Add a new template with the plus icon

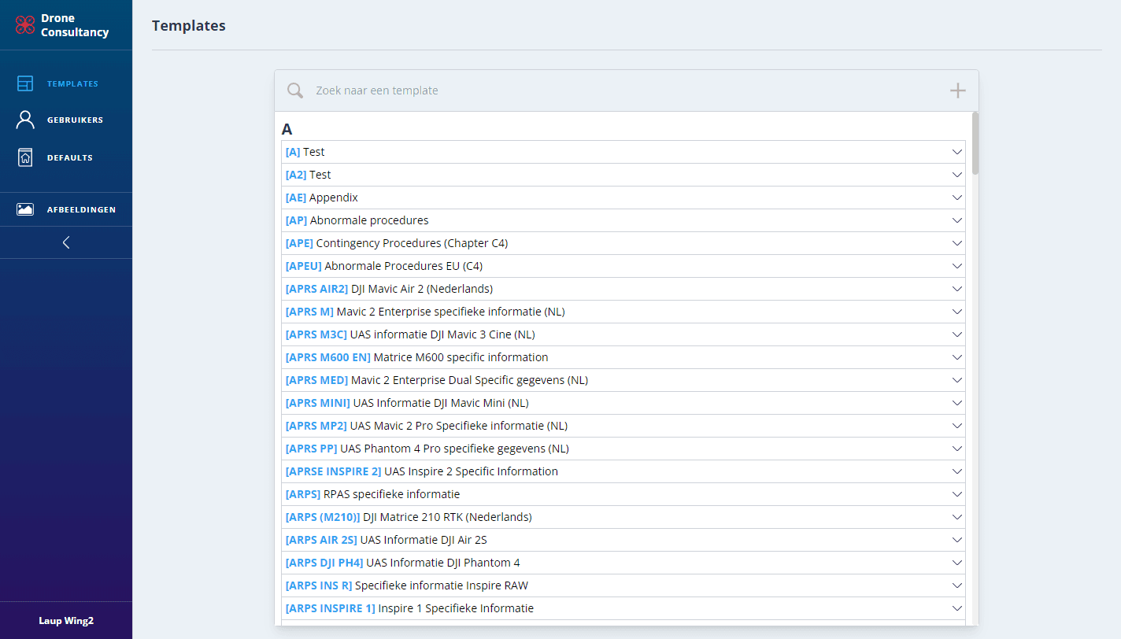957,90
